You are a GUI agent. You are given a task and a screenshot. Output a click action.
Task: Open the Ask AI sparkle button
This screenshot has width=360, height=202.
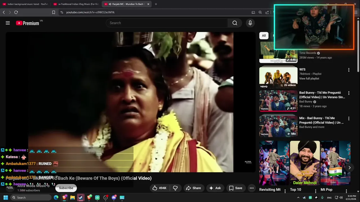tap(215, 188)
